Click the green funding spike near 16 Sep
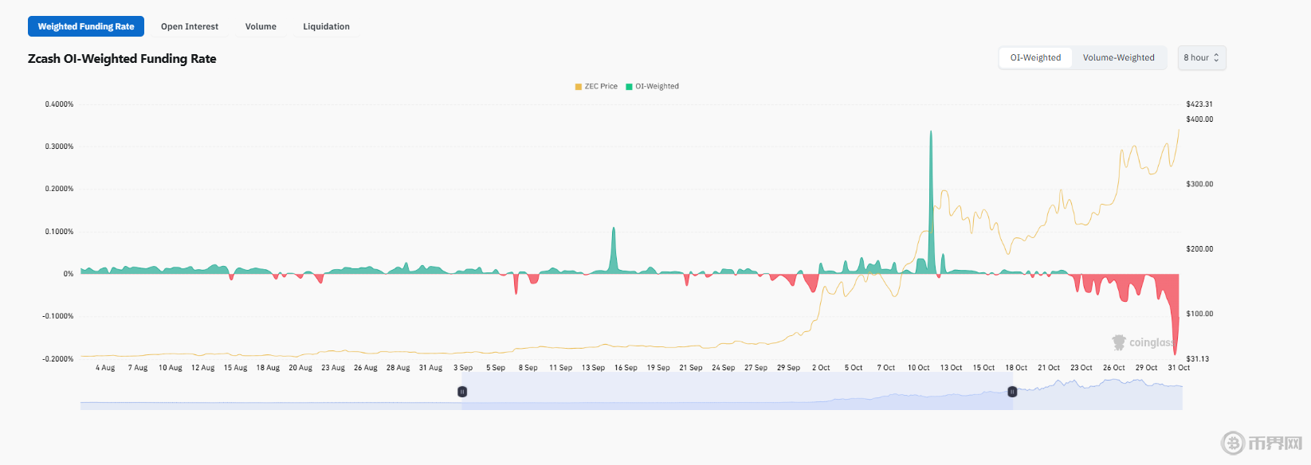 614,251
